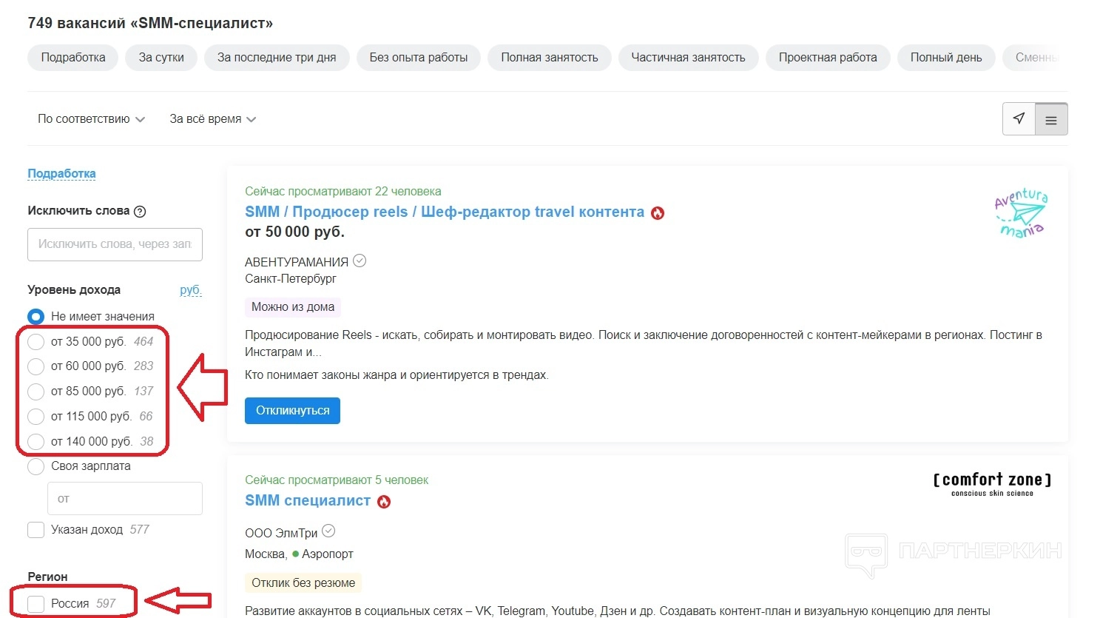Focus the Исключить слова input field
This screenshot has width=1100, height=618.
click(115, 244)
